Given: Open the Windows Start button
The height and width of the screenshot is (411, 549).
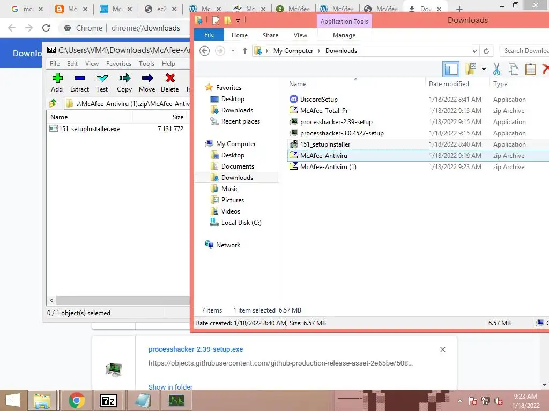Looking at the screenshot, I should click(x=13, y=400).
